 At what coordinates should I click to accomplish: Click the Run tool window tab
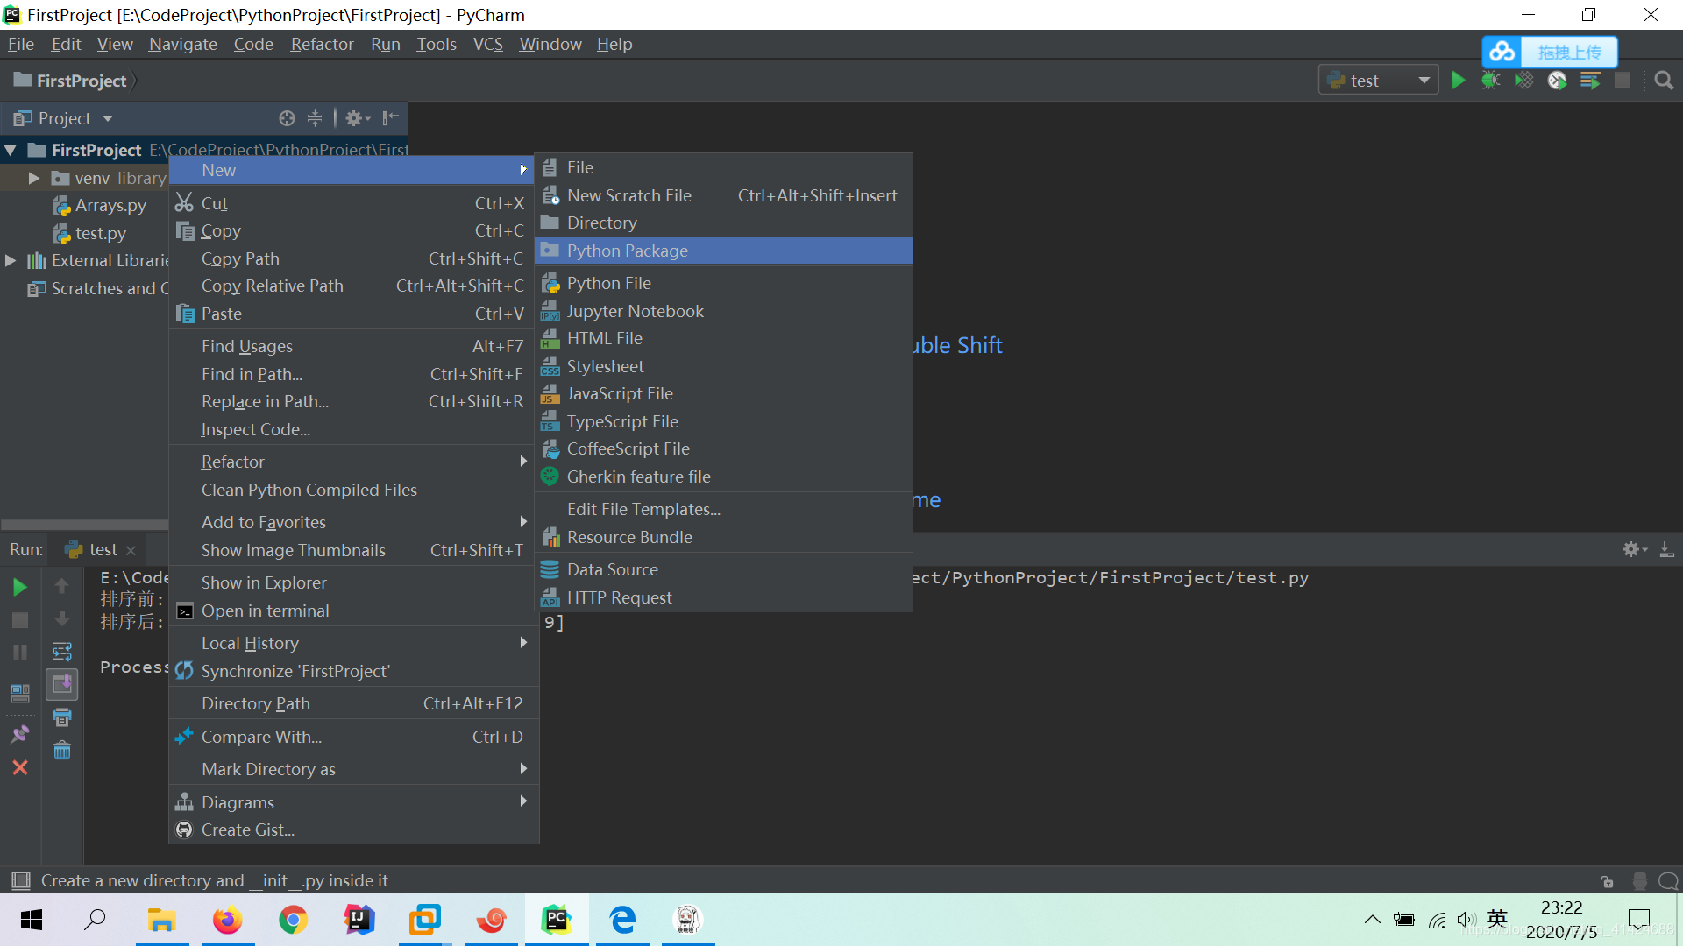click(25, 548)
